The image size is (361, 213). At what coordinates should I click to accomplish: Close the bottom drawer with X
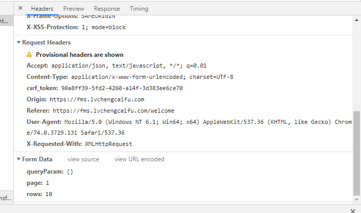(352, 210)
